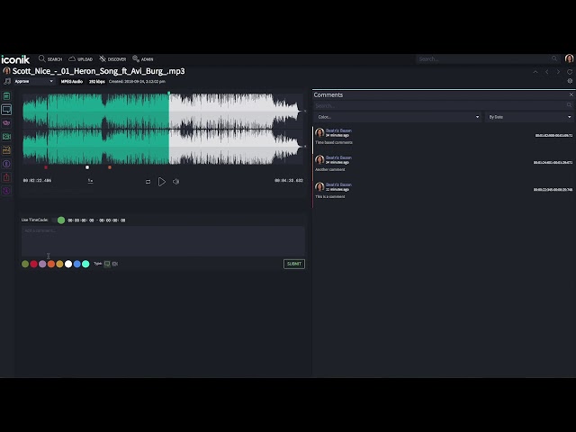
Task: Pick the teal color swatch
Action: coord(85,264)
